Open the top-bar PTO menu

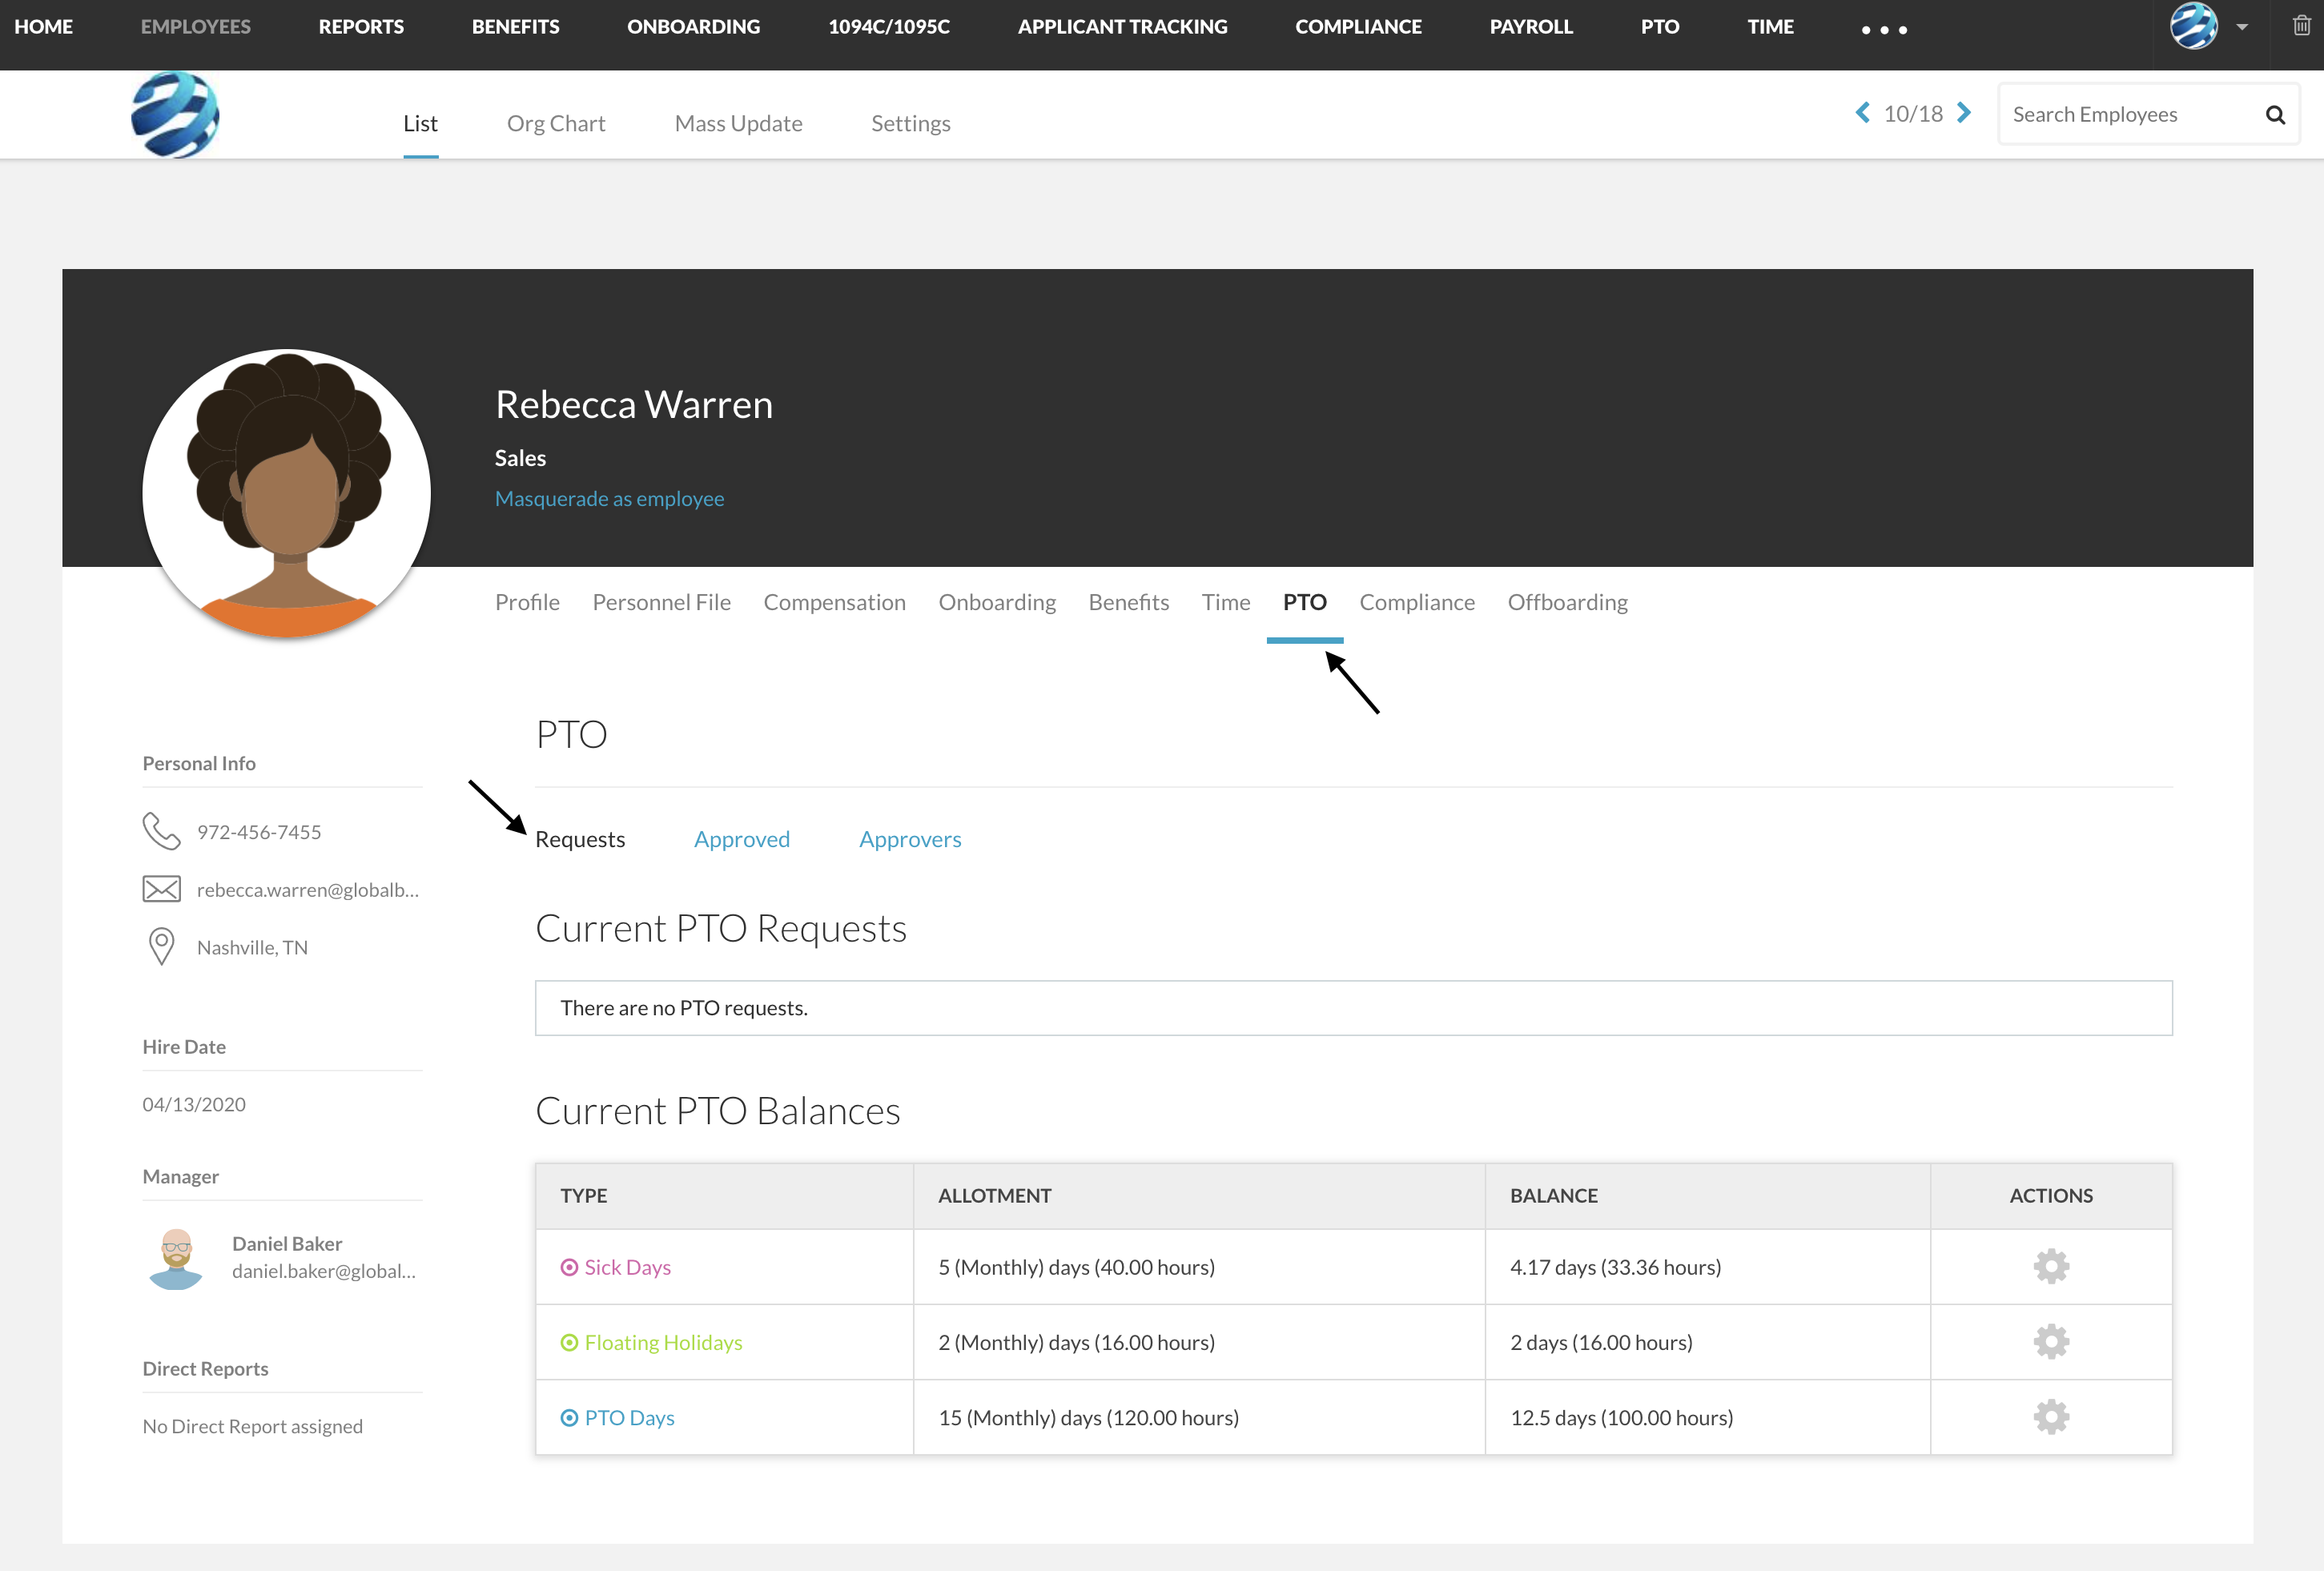coord(1660,27)
